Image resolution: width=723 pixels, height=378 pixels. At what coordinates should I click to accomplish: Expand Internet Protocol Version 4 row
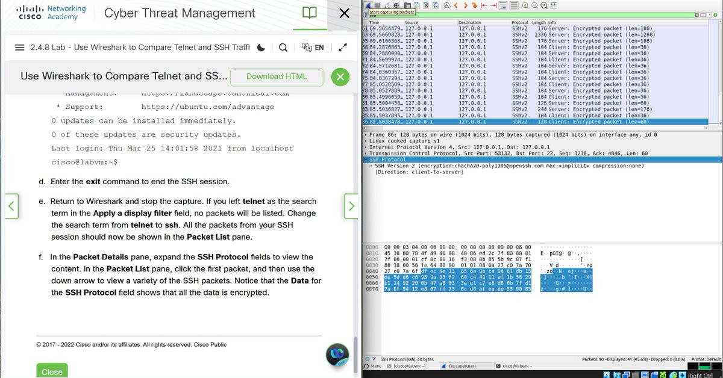tap(366, 147)
